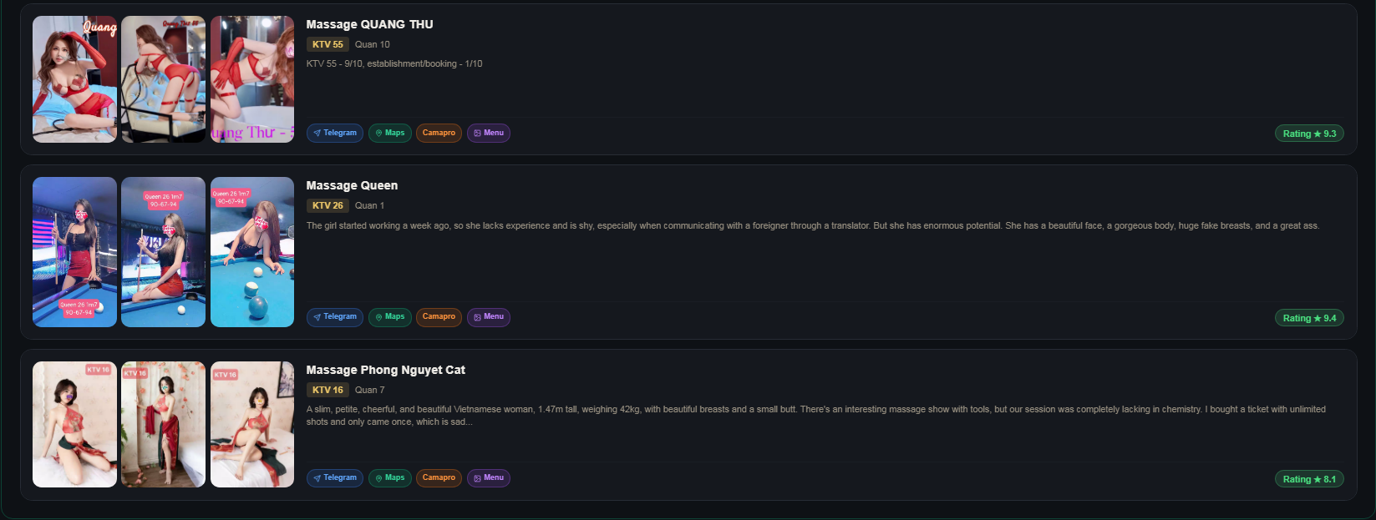Open Menu for Massage Queen listing
The image size is (1376, 520).
[x=489, y=317]
